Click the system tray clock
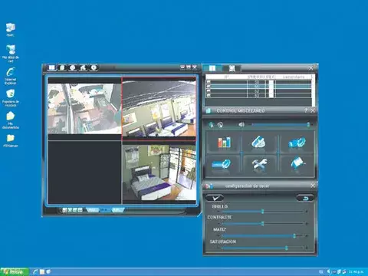 pyautogui.click(x=356, y=271)
